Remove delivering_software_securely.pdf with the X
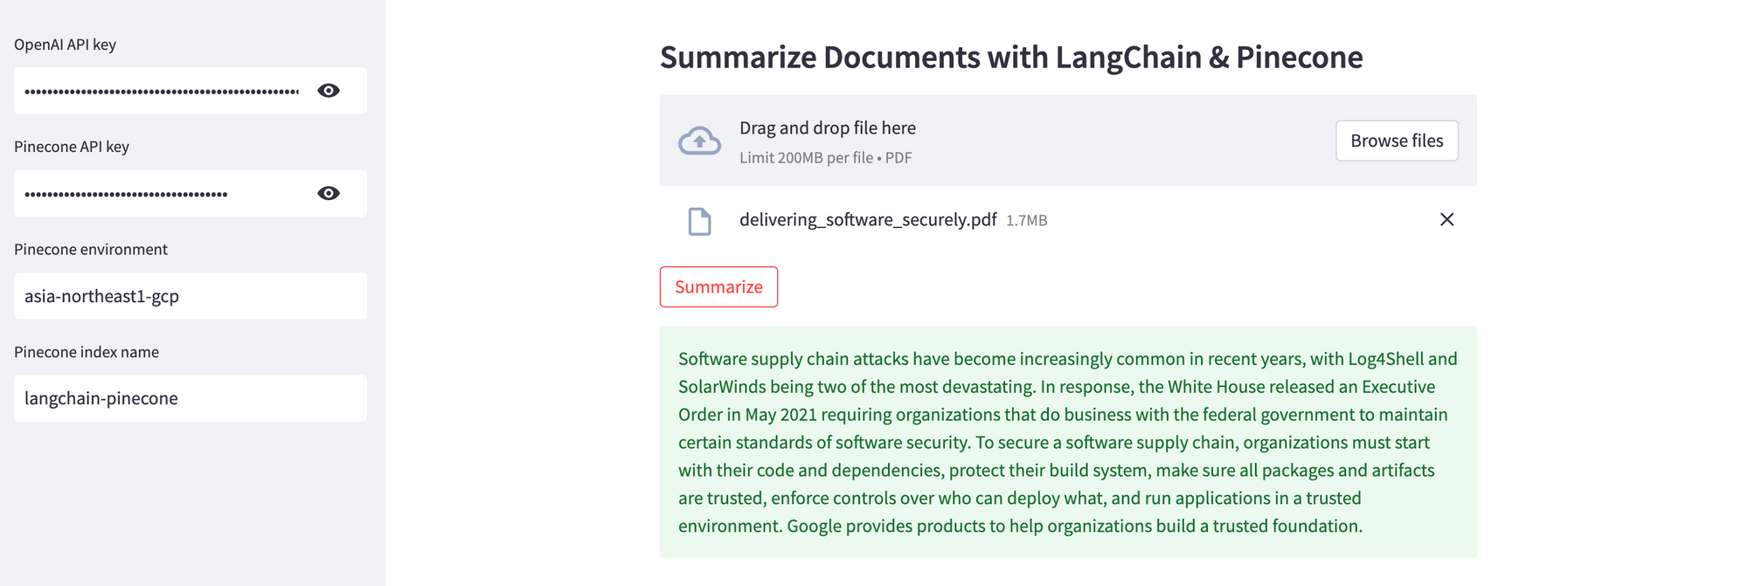The width and height of the screenshot is (1748, 586). coord(1446,219)
